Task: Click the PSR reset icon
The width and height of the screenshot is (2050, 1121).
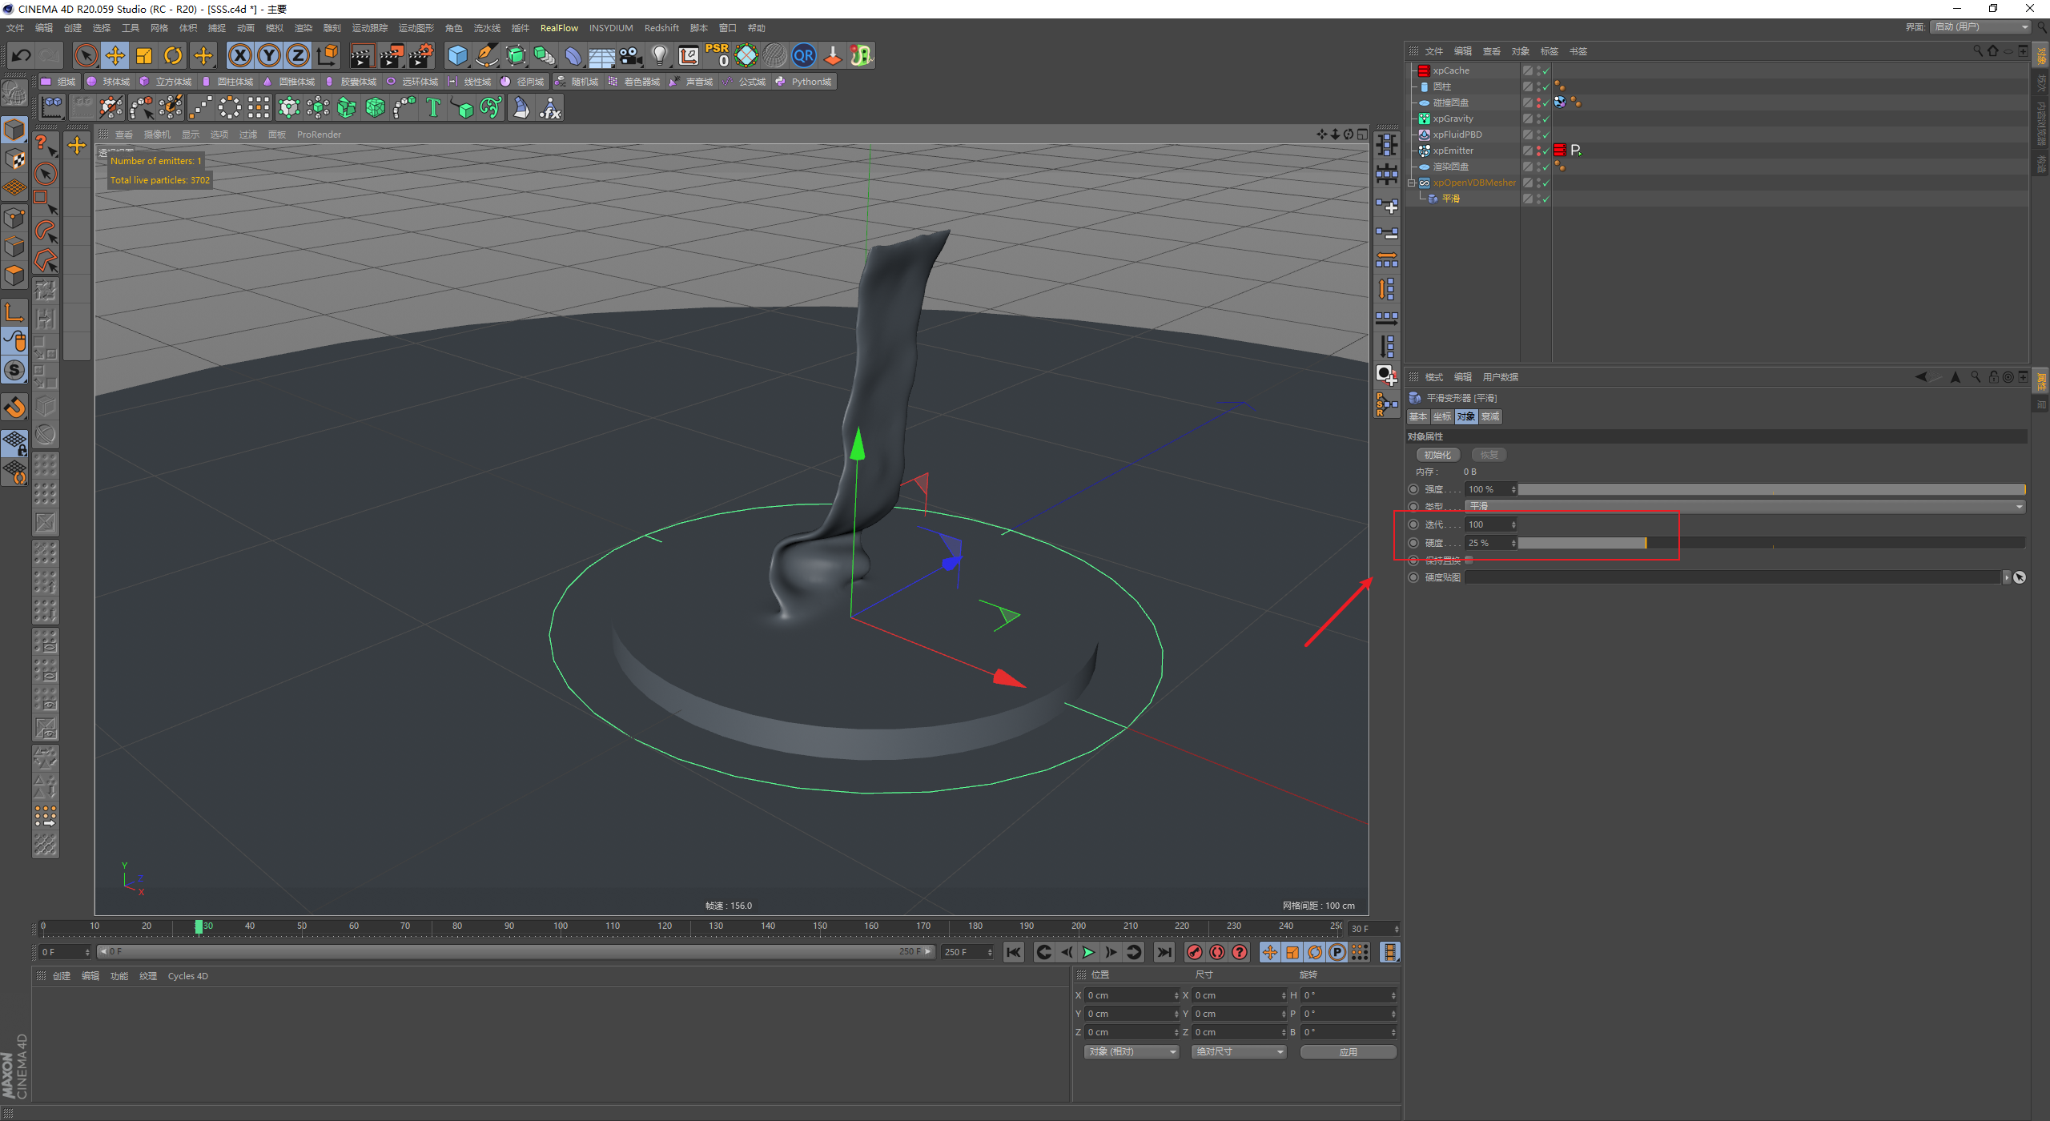Action: (717, 55)
